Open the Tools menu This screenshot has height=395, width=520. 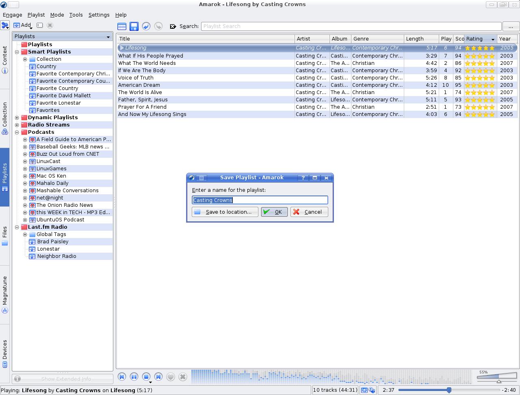(76, 15)
